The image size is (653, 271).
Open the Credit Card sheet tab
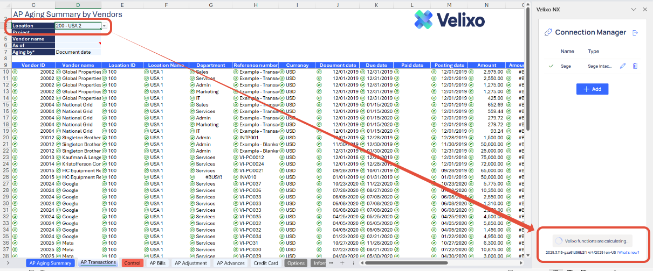pos(265,263)
